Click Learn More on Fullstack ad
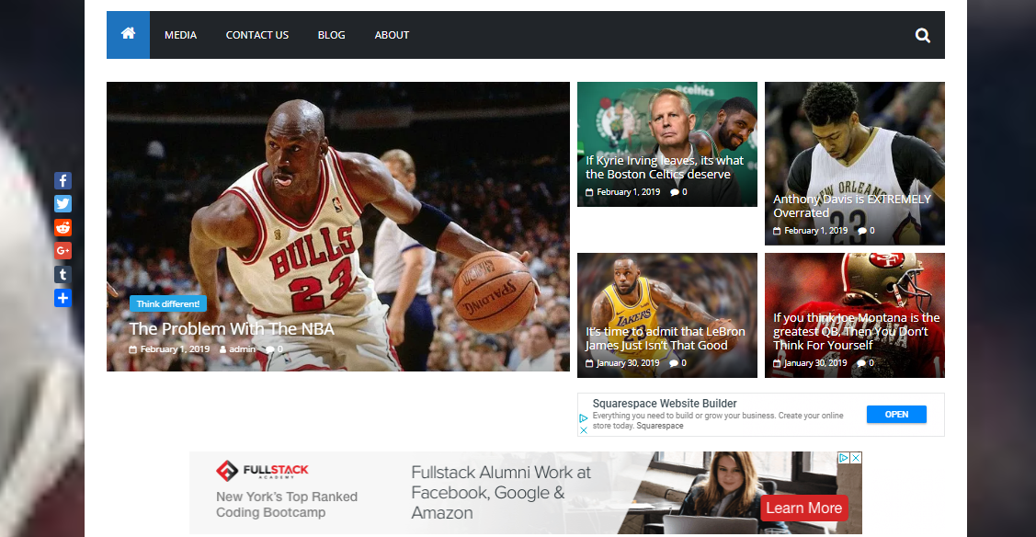 coord(803,508)
